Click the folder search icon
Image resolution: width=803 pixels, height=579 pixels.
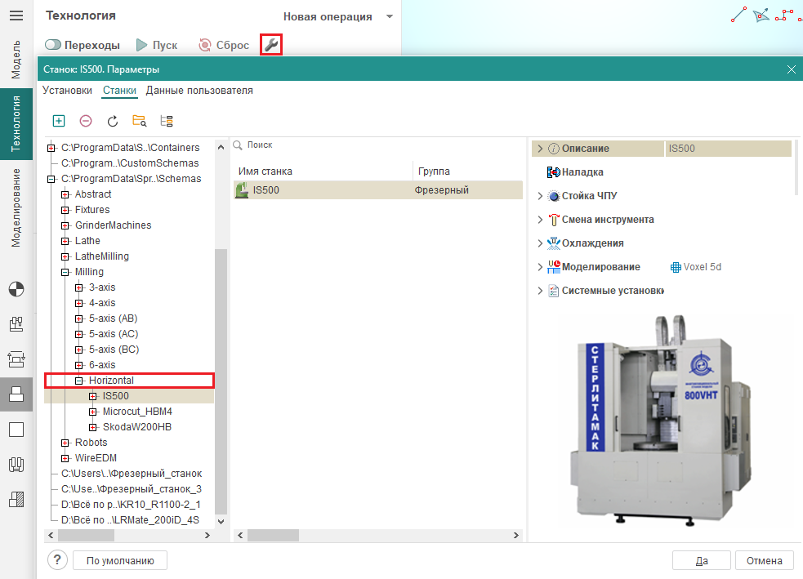pos(140,121)
